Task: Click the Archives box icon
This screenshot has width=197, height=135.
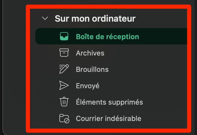Action: [x=64, y=53]
